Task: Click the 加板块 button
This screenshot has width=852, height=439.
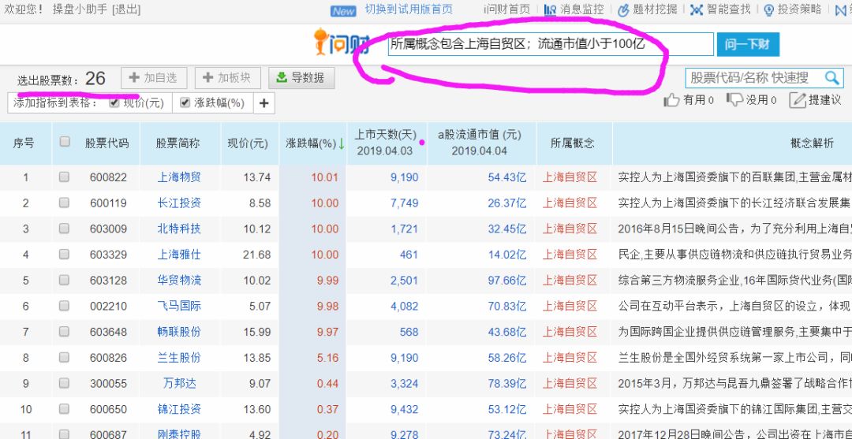Action: point(228,78)
